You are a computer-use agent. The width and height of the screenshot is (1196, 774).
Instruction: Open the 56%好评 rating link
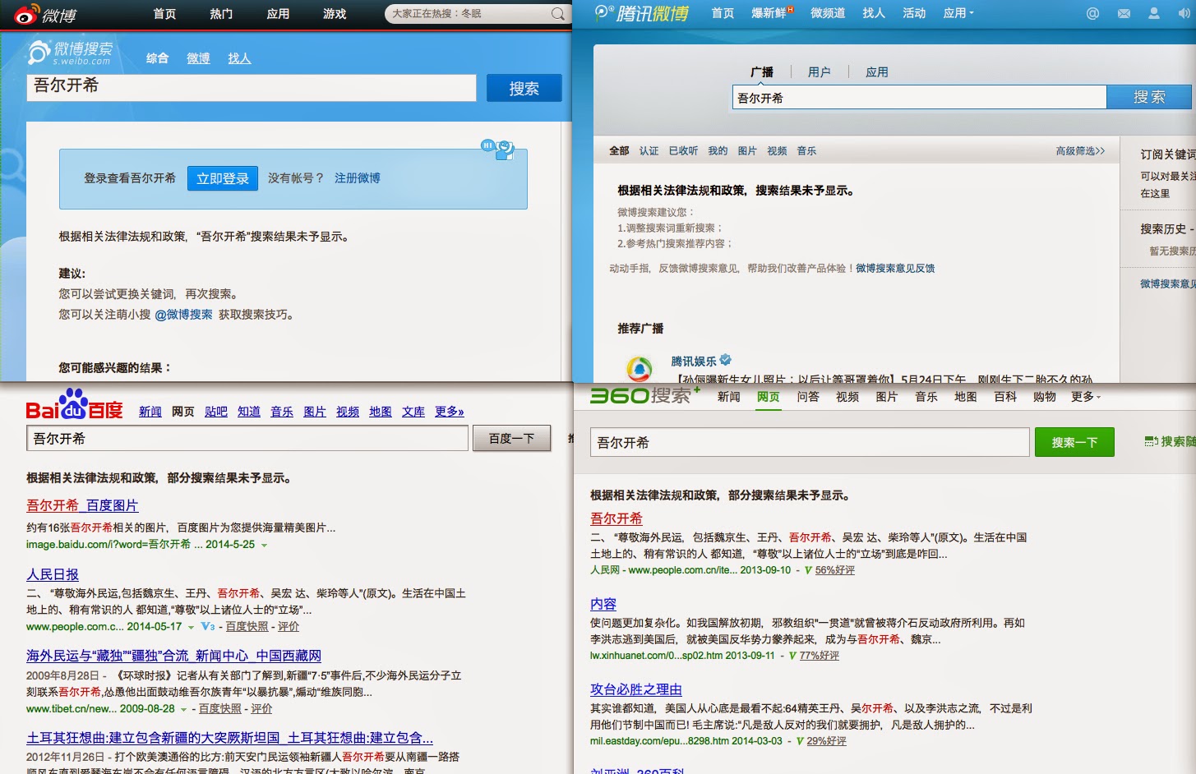[835, 570]
